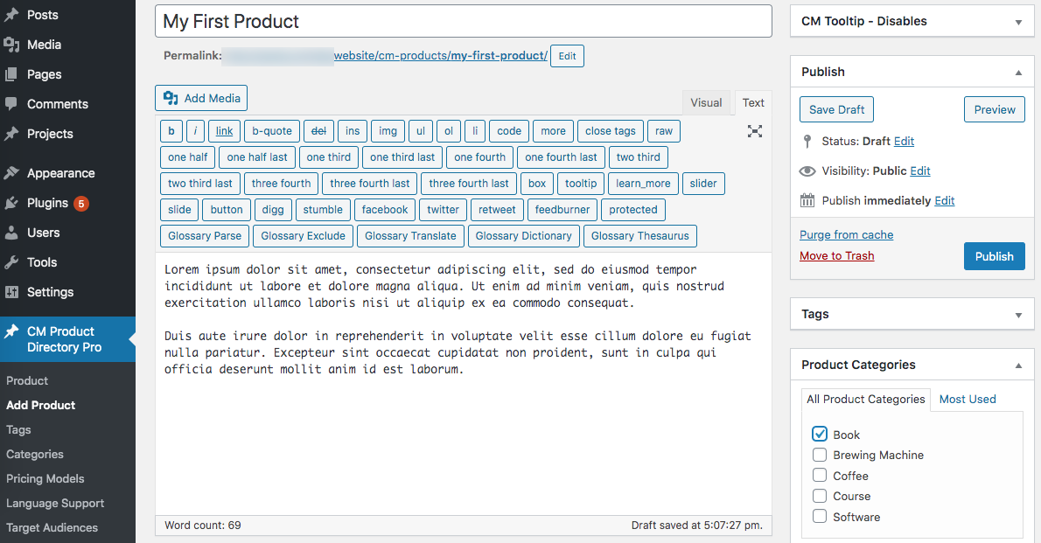1041x543 pixels.
Task: Open Appearance via paintbrush icon
Action: coord(11,173)
